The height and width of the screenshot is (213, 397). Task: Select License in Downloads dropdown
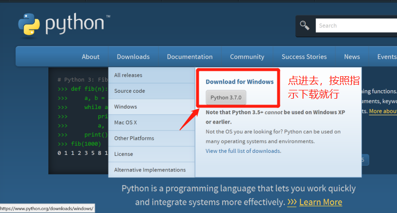click(x=151, y=154)
